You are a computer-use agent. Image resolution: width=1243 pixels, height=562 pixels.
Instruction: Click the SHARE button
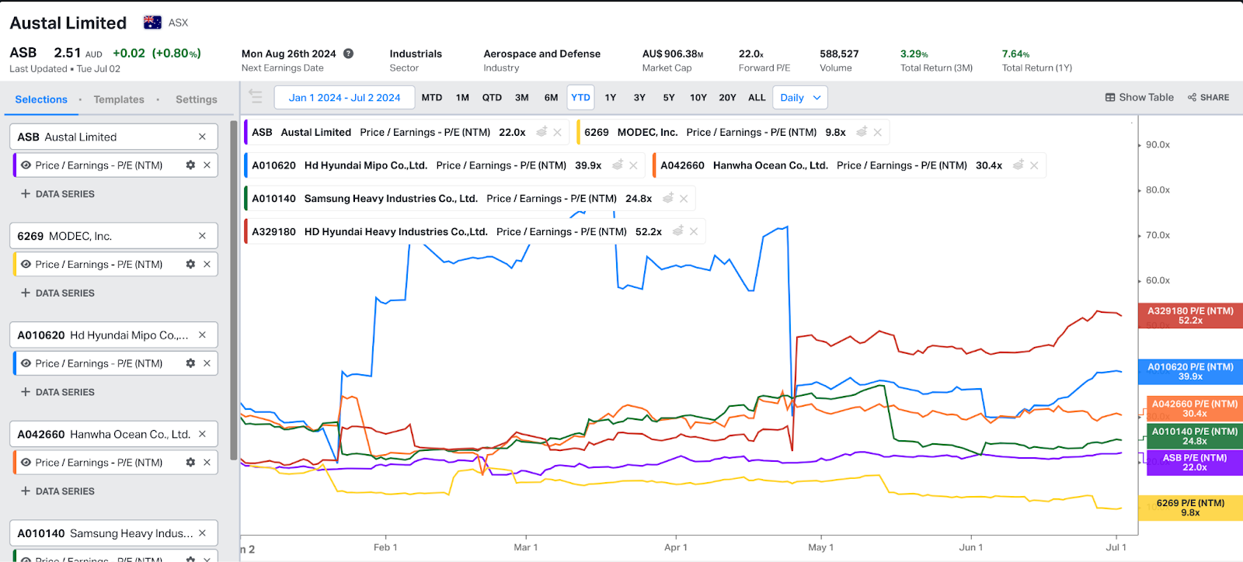click(x=1209, y=98)
